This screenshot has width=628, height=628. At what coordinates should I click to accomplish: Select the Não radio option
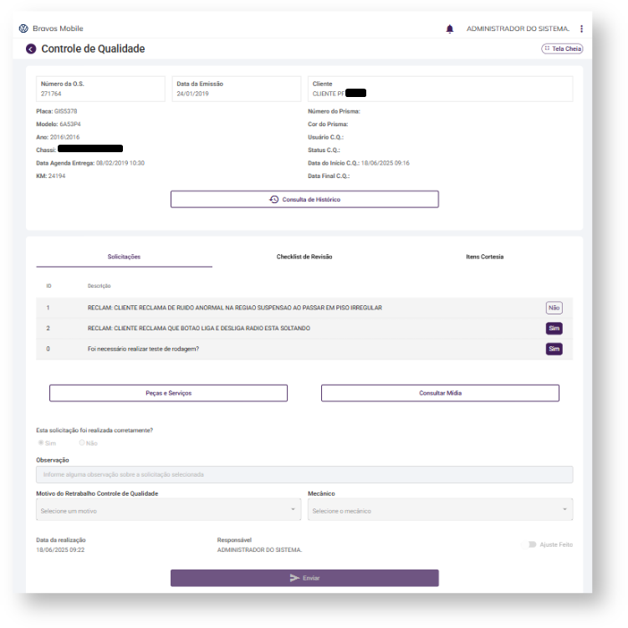pos(82,442)
